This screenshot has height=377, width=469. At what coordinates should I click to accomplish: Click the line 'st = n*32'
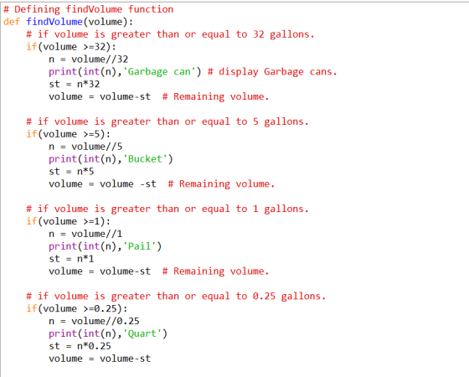click(75, 85)
